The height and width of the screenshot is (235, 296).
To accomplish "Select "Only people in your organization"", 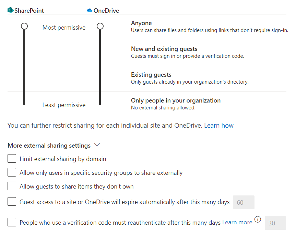I will 176,100.
